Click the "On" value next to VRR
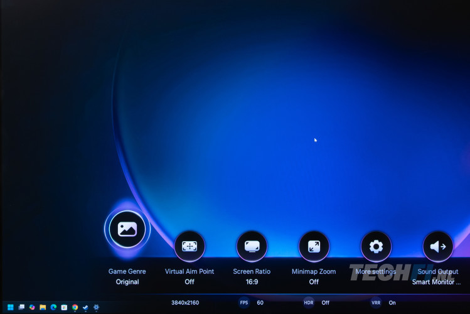Viewport: 470px width, 314px height. 392,303
